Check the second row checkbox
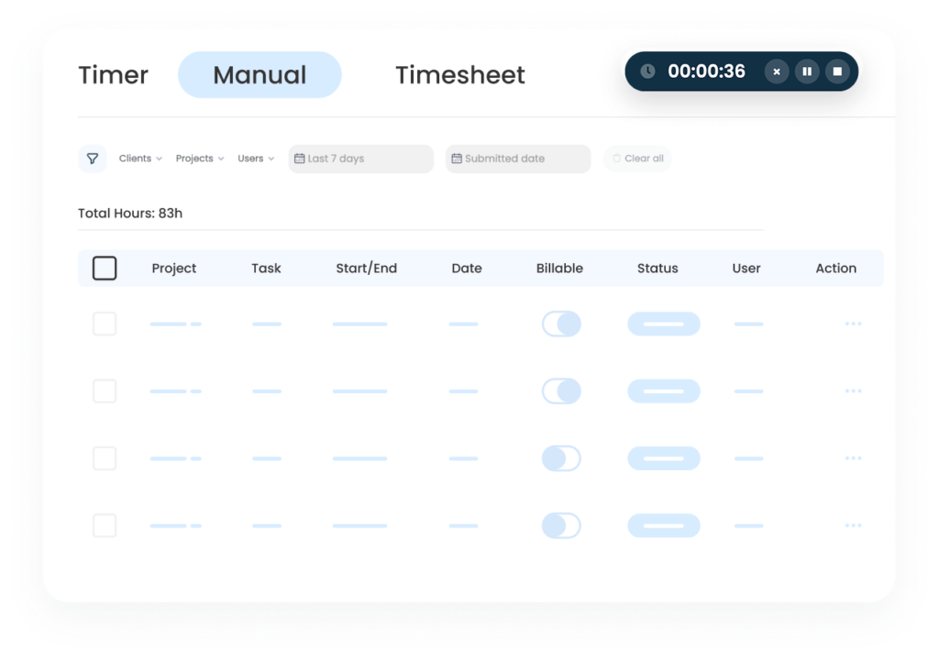 [105, 391]
